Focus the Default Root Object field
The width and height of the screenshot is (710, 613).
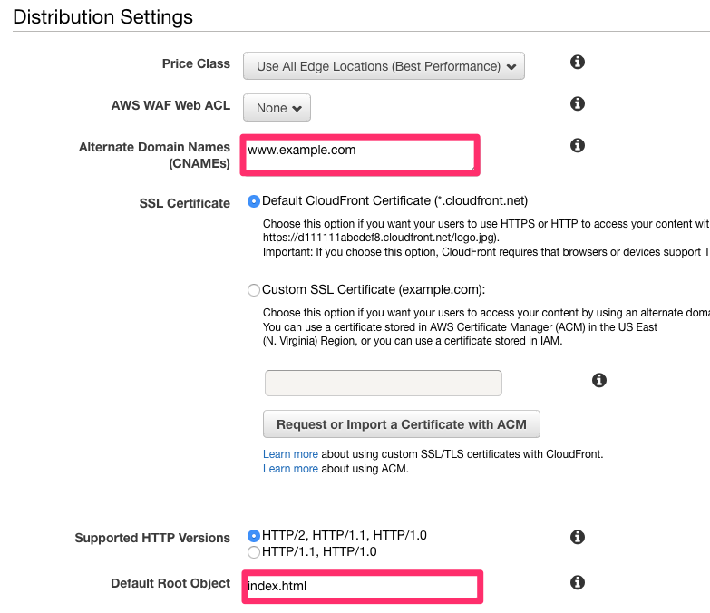[362, 587]
